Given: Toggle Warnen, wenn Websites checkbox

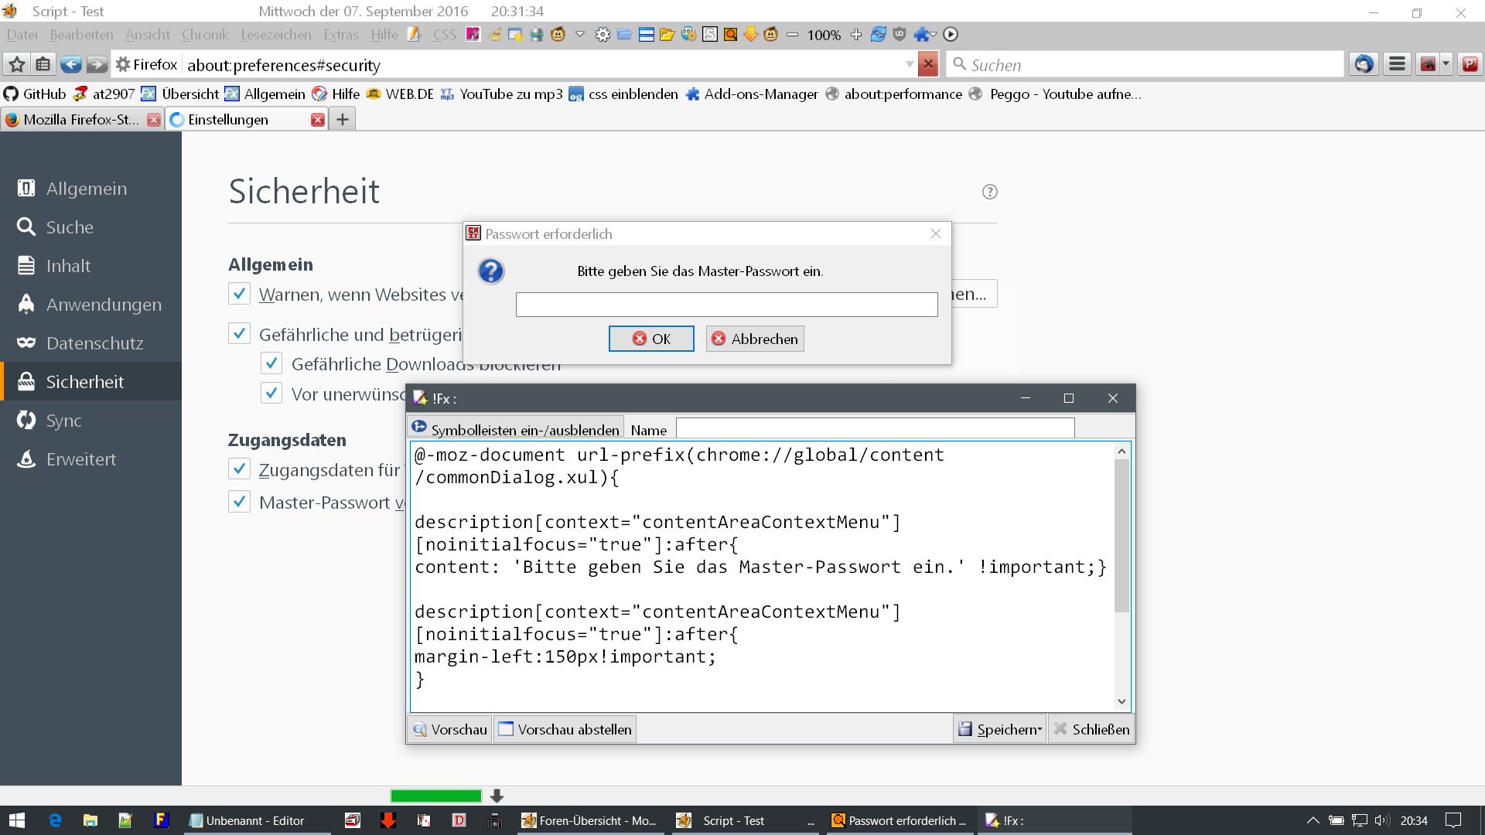Looking at the screenshot, I should click(239, 294).
